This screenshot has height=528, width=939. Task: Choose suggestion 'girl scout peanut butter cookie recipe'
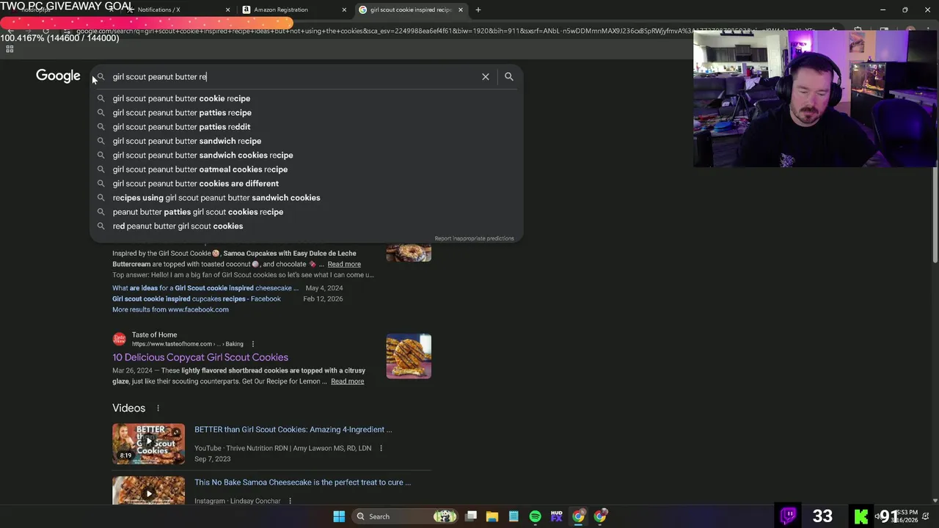307,98
